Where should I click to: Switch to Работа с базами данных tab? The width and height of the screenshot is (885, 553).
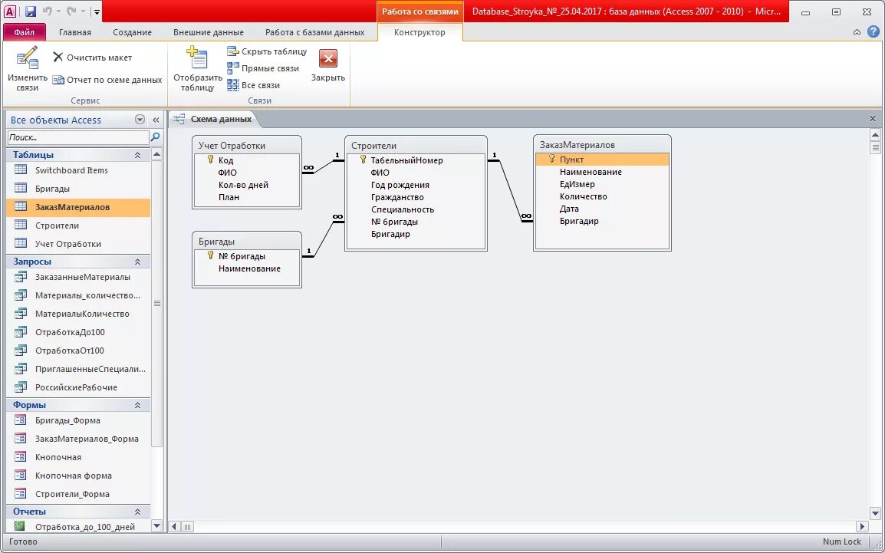(315, 32)
